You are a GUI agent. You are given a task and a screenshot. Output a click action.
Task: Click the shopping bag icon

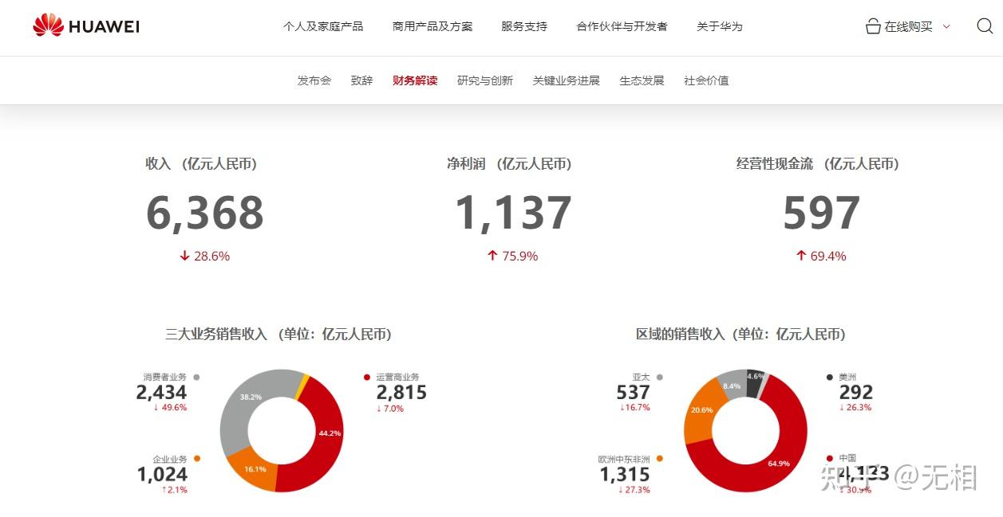[x=873, y=26]
